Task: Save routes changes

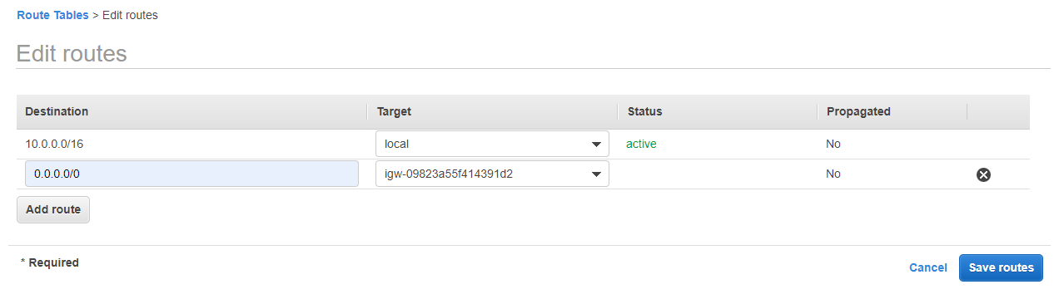Action: click(1001, 267)
